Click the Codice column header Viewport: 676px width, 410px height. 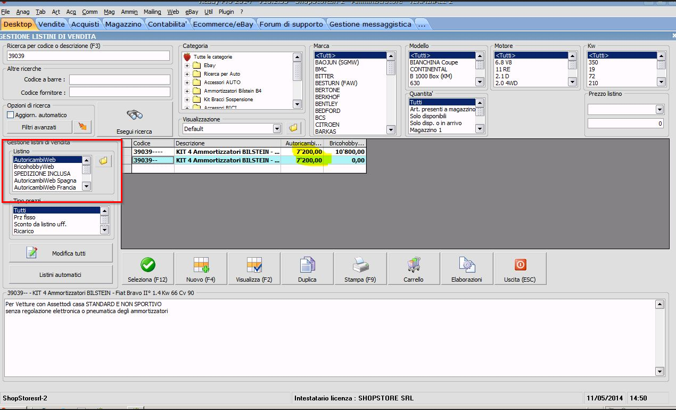pyautogui.click(x=153, y=143)
